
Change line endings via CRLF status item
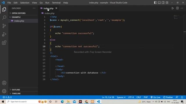point(139,97)
